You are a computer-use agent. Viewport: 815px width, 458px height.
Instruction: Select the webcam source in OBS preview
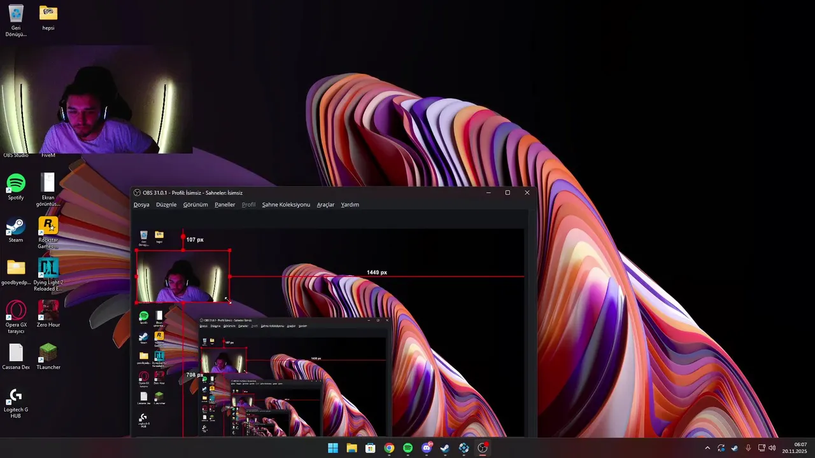(x=183, y=276)
